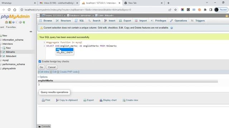Viewport: 229px width, 128px height.
Task: Open the Search tab
Action: [94, 21]
